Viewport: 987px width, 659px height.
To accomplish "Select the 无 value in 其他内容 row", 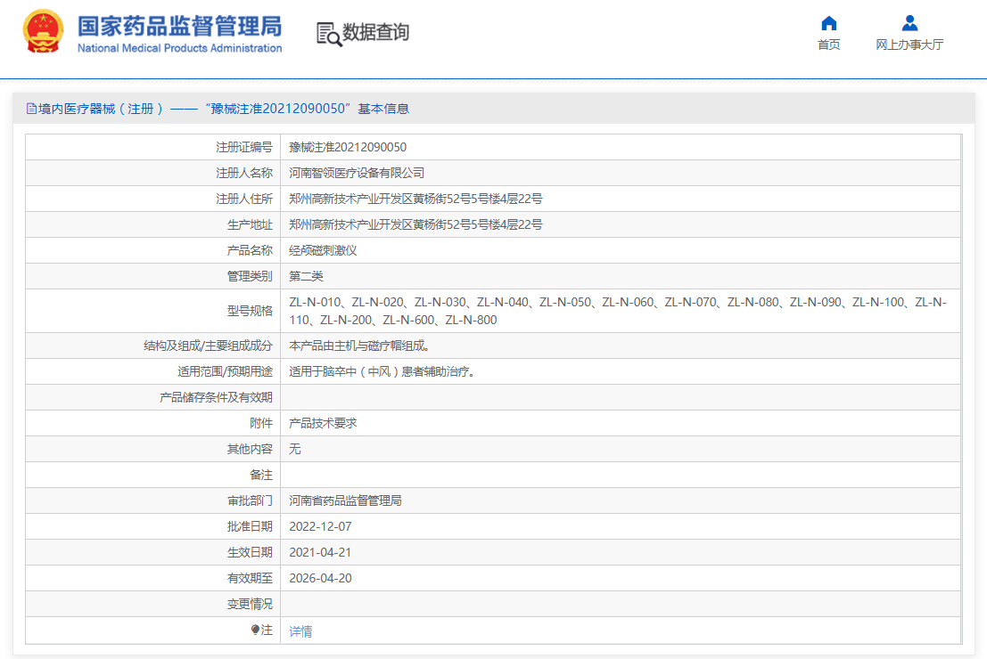I will 294,449.
